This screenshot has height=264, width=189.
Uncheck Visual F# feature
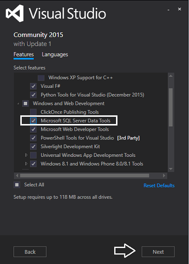click(x=33, y=86)
